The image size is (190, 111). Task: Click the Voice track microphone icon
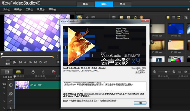coord(11,108)
